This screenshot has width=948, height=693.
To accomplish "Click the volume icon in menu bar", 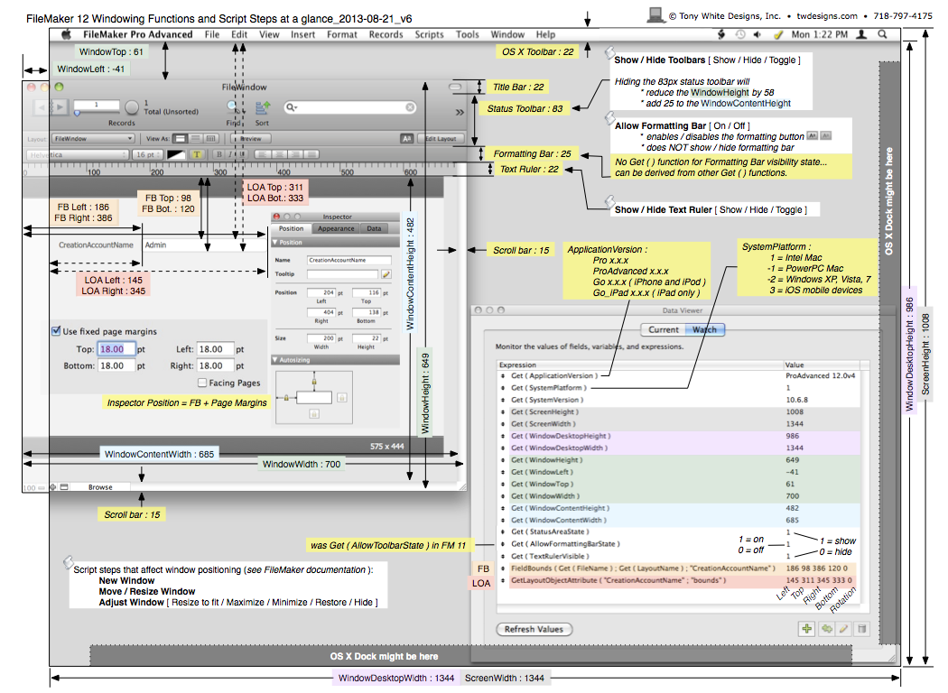I will [757, 35].
